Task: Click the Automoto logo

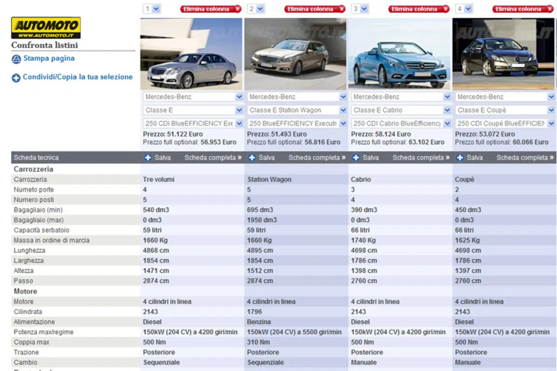Action: tap(46, 28)
